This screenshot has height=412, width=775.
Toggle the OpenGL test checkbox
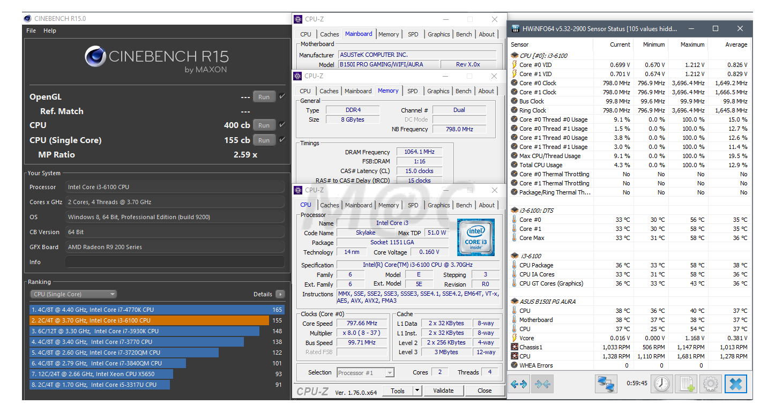tap(282, 96)
